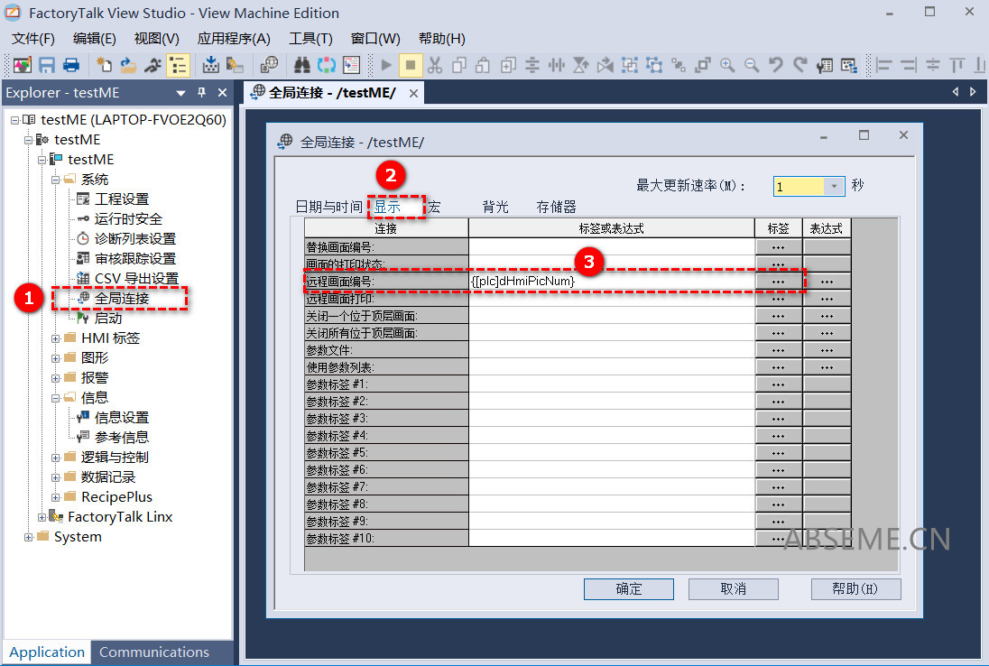Click the running man Test Application icon
This screenshot has height=666, width=989.
click(x=153, y=65)
